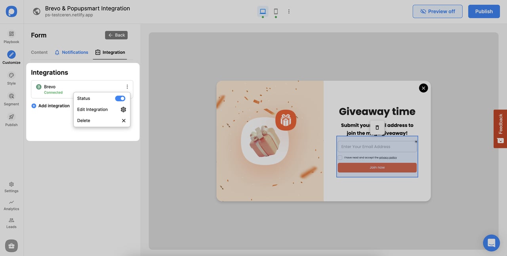Go to Segment settings in sidebar

11,99
